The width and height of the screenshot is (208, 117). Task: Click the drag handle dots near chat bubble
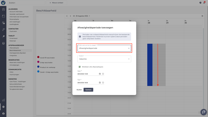[199, 112]
